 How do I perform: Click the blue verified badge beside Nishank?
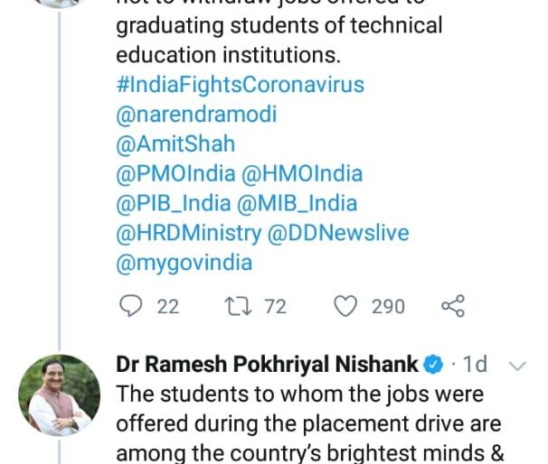pos(434,365)
